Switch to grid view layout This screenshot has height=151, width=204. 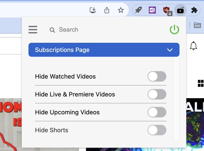pos(201,83)
